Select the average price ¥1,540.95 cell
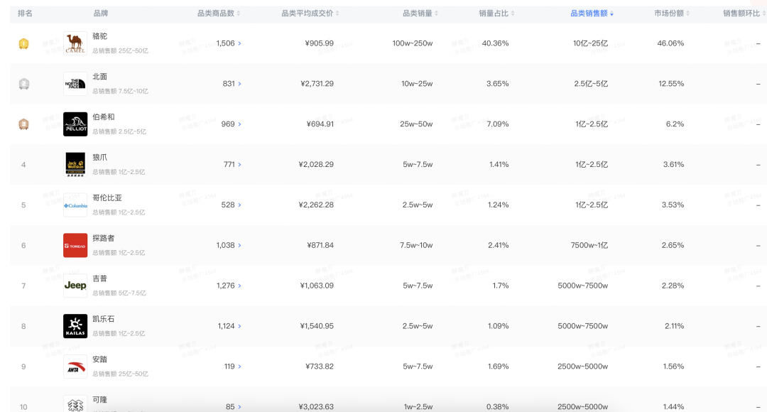767x412 pixels. pyautogui.click(x=317, y=326)
